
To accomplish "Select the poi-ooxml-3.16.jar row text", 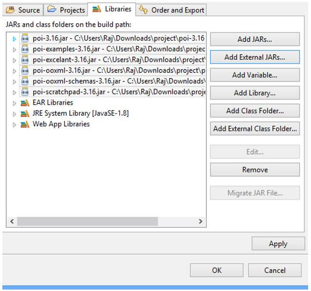I will point(119,70).
